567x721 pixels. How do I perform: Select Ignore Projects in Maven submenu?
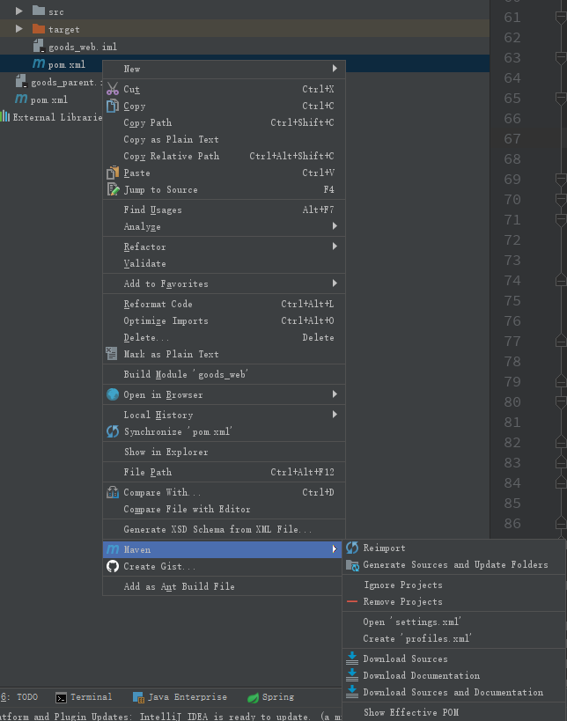(454, 585)
